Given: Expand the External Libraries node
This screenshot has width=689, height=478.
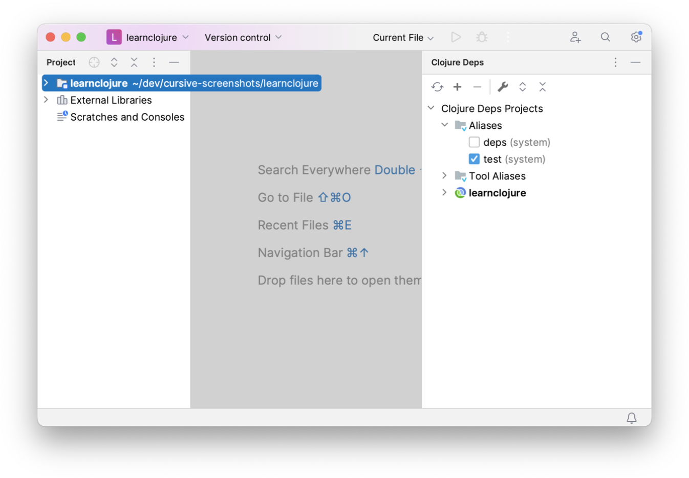Looking at the screenshot, I should click(46, 100).
